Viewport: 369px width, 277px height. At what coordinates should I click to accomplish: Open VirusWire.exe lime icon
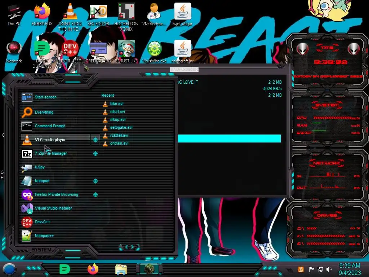click(154, 52)
